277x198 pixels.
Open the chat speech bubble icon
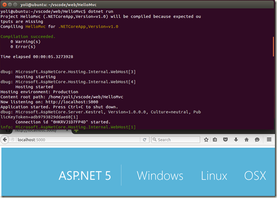[257, 140]
